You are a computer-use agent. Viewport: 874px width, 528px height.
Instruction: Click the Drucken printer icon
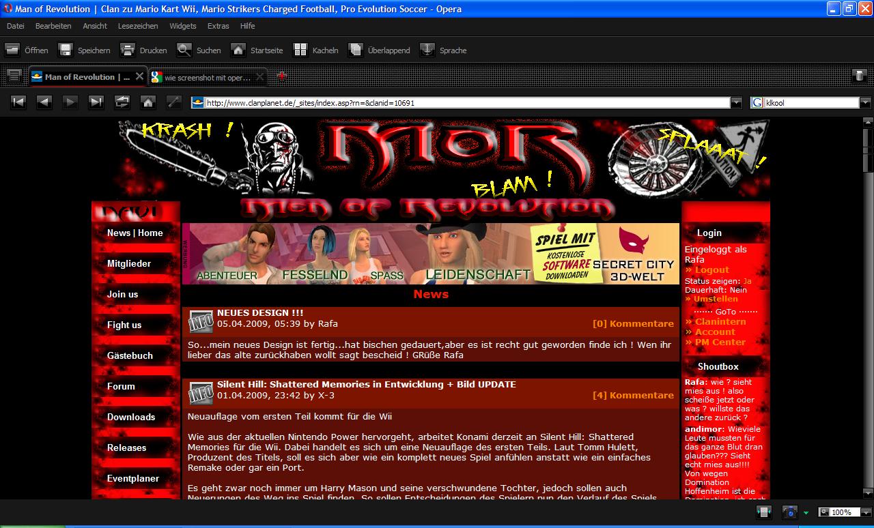[128, 50]
